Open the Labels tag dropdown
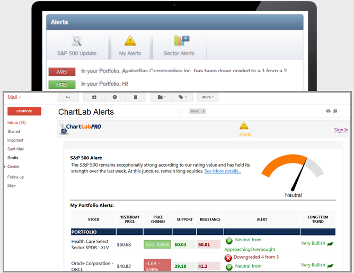Viewport: 354px width, 273px height. coord(182,97)
